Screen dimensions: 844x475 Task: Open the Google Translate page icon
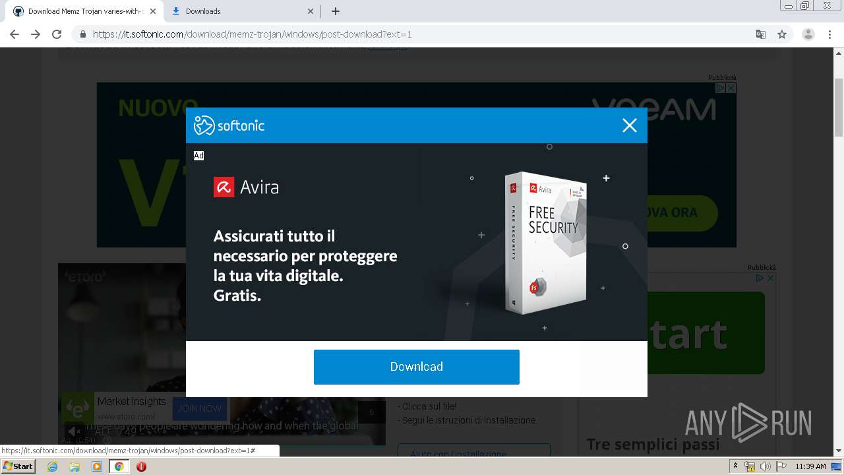(x=761, y=34)
